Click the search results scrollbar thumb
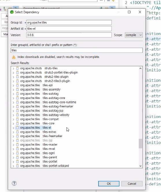This screenshot has height=192, width=161. 140,143
